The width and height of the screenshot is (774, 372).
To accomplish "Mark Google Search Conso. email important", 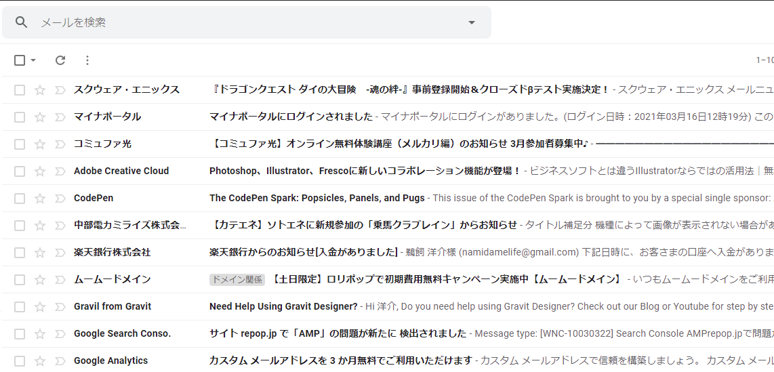I will [60, 334].
